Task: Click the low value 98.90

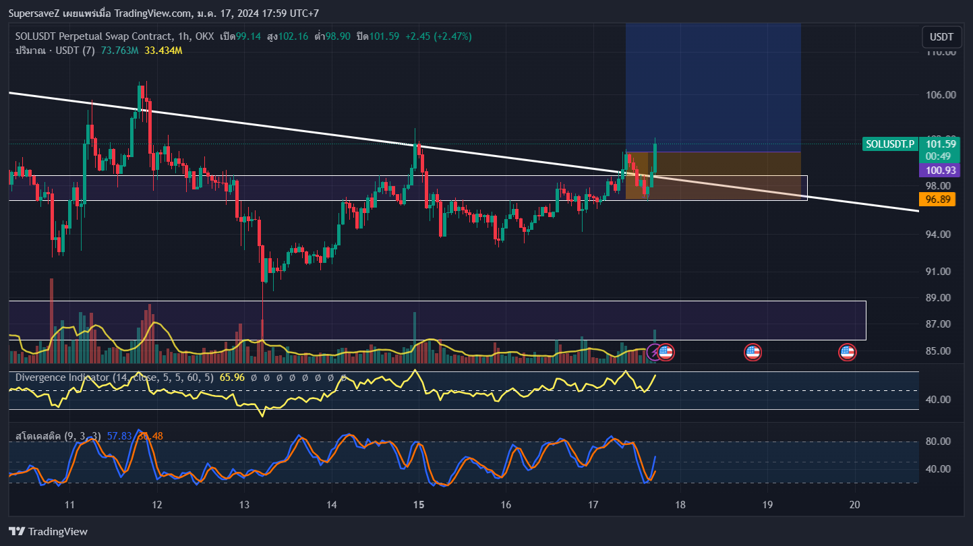Action: click(x=338, y=36)
